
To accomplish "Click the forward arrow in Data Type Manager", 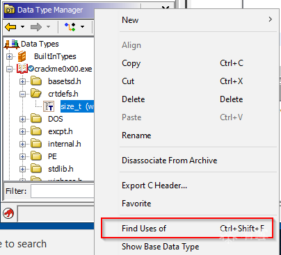I will [36, 27].
